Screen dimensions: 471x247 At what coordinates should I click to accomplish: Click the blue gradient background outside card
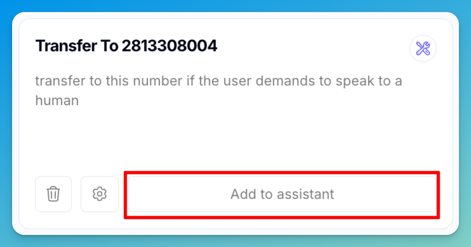tap(235, 5)
